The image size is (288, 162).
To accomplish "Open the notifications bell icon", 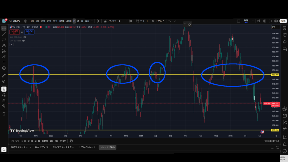I will coord(285,144).
